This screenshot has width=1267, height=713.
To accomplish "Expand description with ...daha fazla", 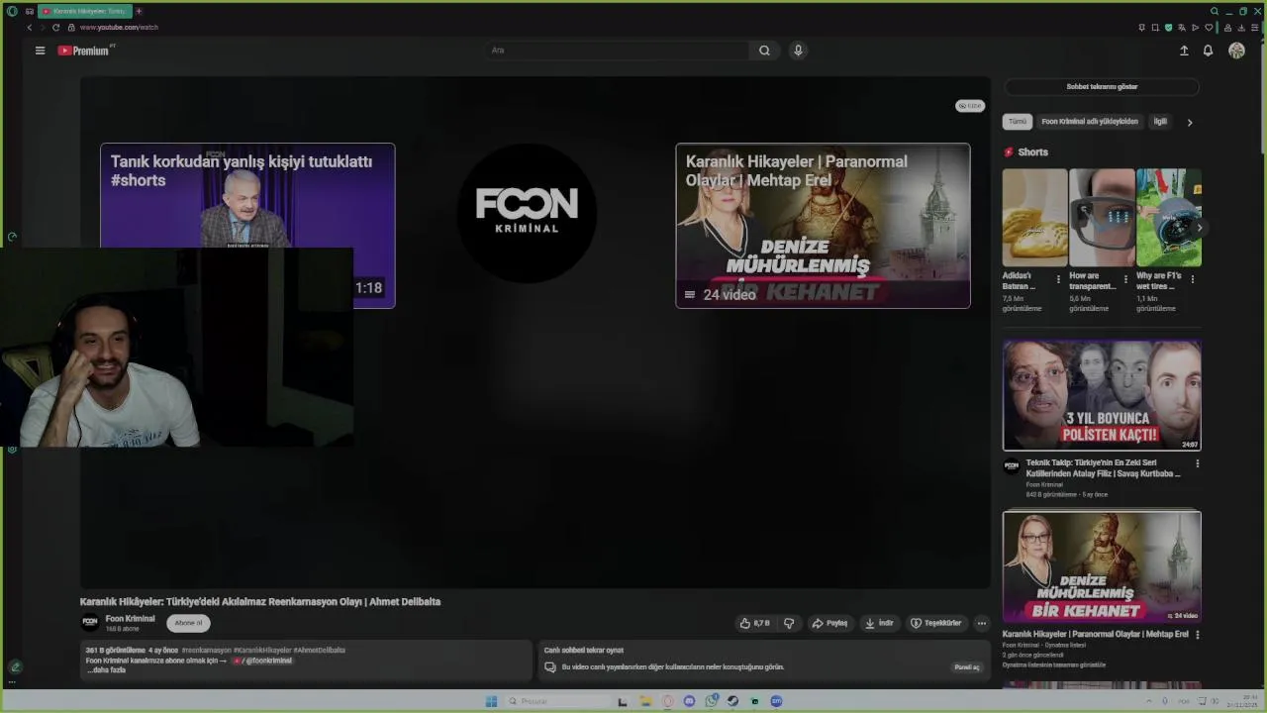I will 106,670.
